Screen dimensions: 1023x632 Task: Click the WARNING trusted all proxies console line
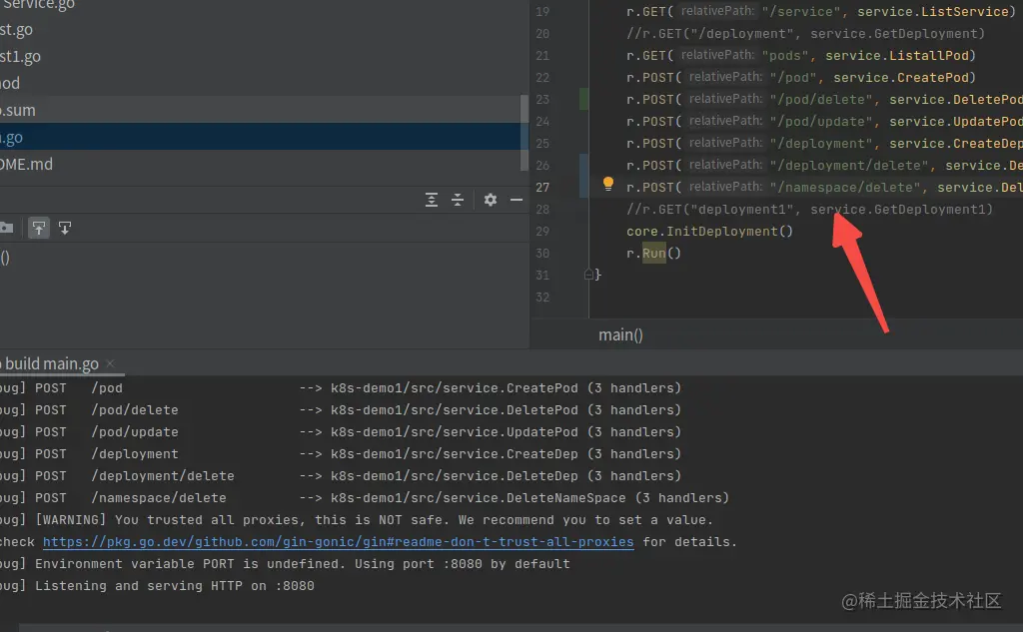[357, 520]
